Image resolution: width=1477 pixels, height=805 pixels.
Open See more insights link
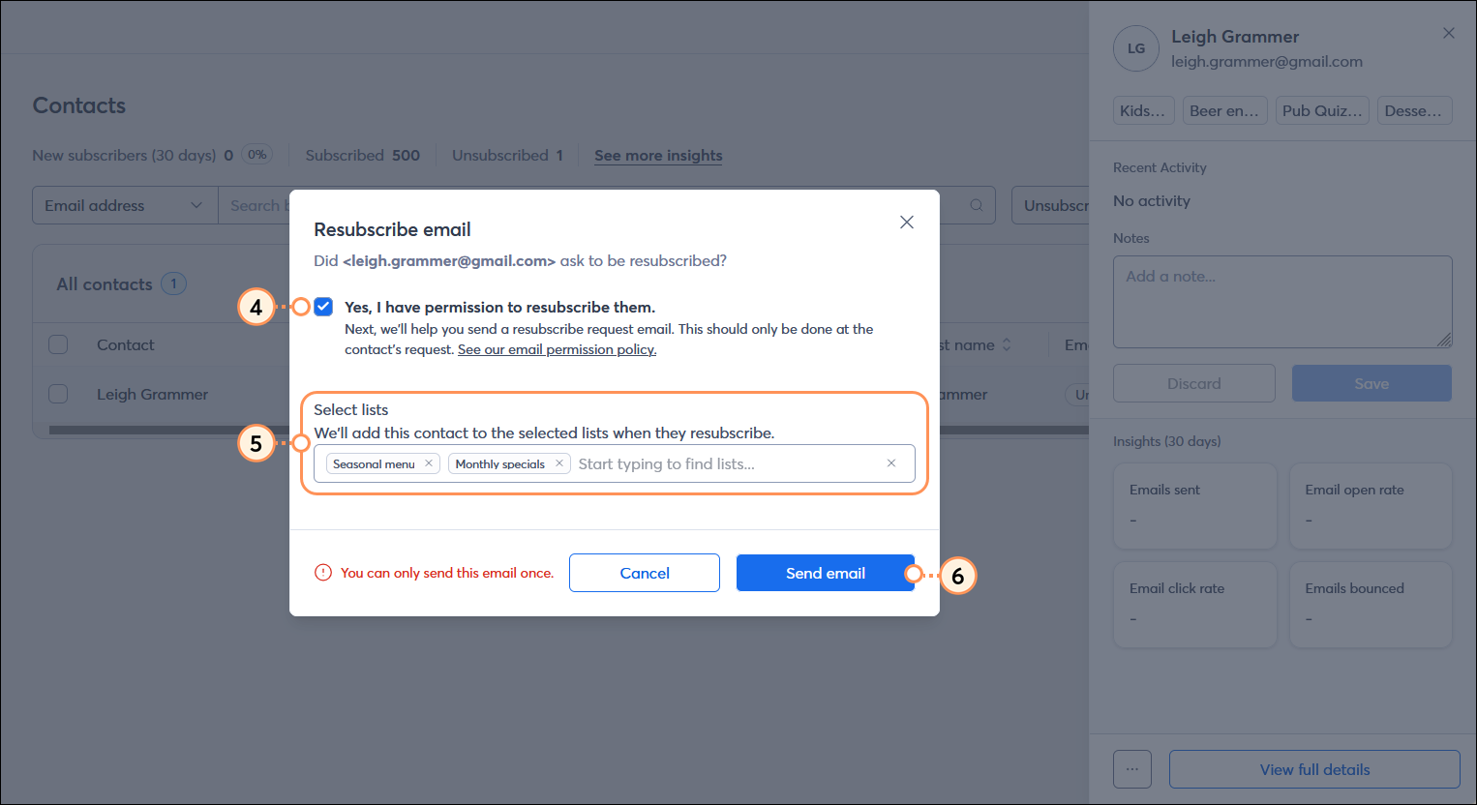(x=658, y=155)
